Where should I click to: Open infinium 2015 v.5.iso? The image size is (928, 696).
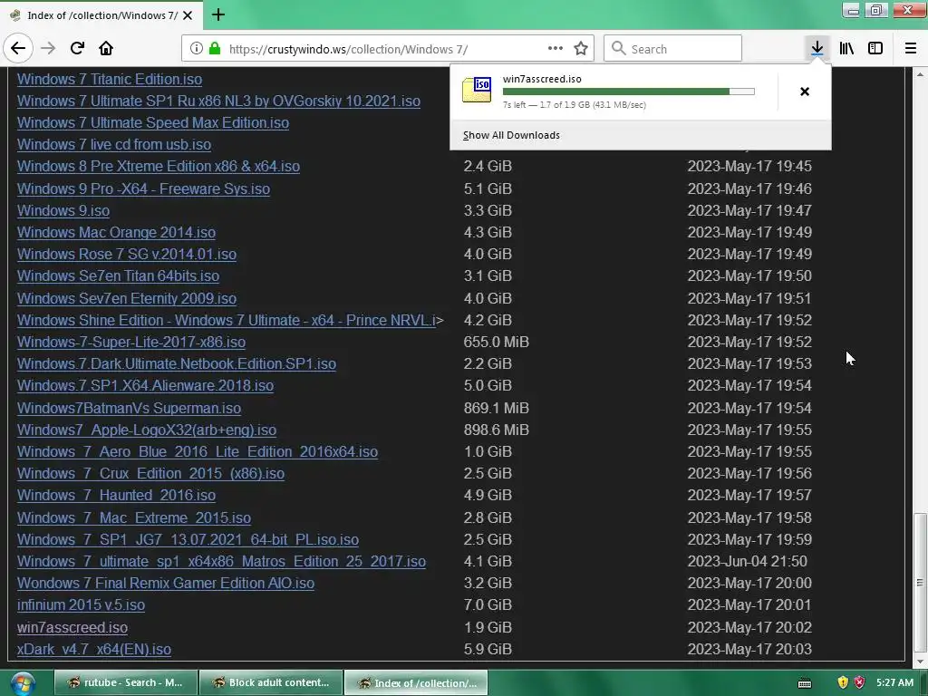(81, 605)
